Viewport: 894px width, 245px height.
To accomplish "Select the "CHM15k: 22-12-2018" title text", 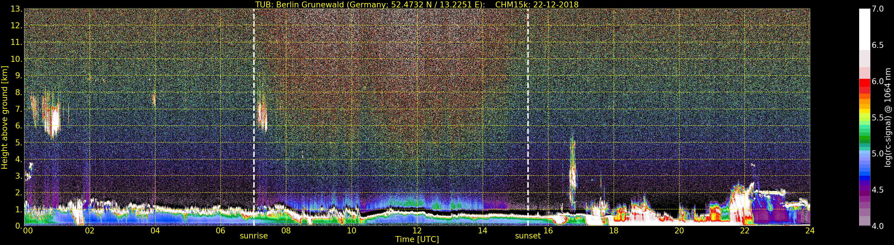I will click(537, 4).
